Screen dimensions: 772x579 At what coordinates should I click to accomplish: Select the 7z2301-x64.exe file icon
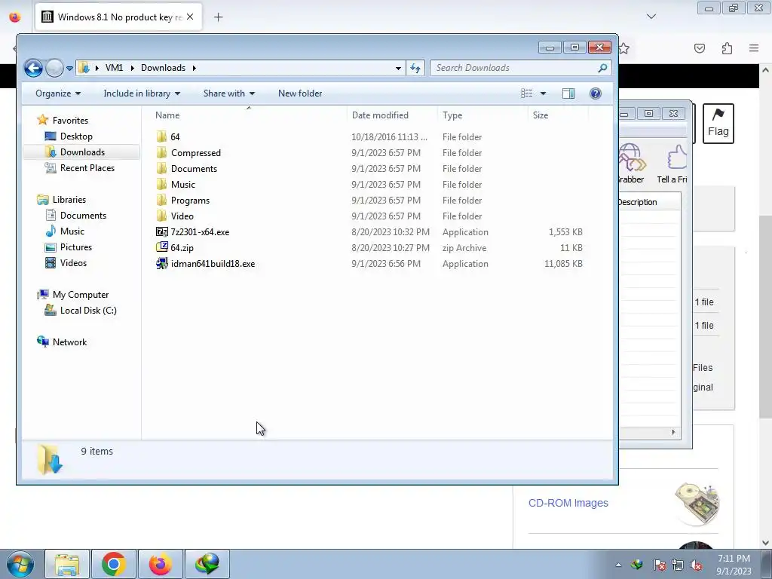(161, 232)
